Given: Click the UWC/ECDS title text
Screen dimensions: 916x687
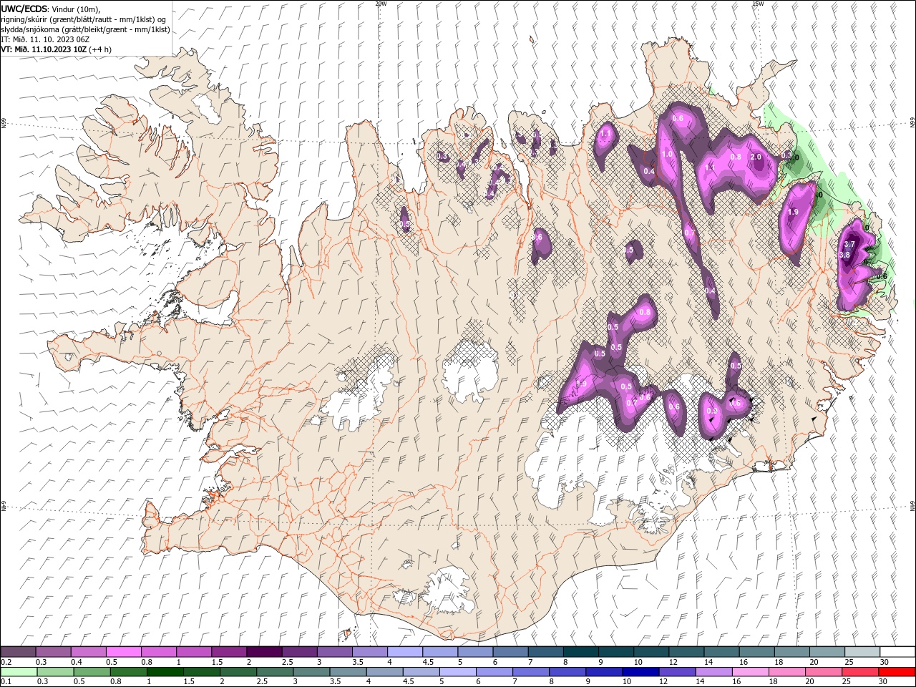Looking at the screenshot, I should (24, 9).
